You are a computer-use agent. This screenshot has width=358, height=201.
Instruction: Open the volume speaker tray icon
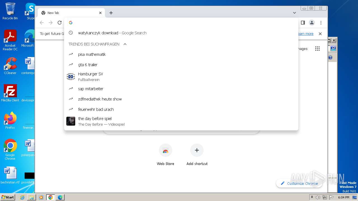[318, 197]
